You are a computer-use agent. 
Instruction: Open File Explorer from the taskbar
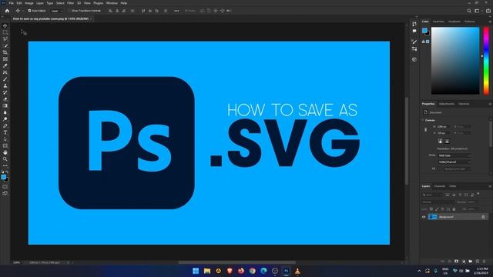click(207, 271)
